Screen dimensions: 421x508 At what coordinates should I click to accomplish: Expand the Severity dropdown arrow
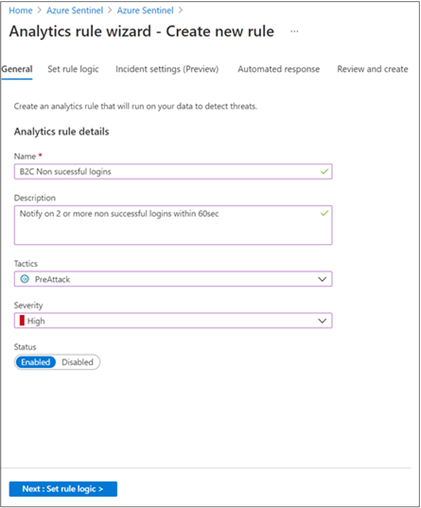click(322, 321)
